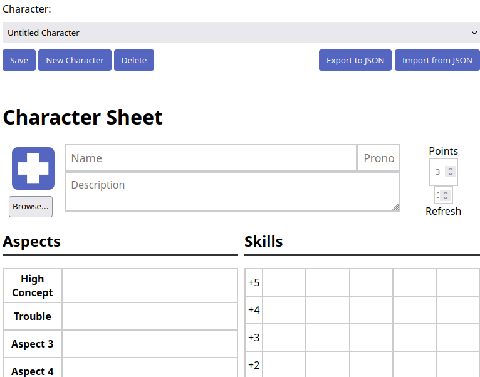Screen dimensions: 480x377
Task: Click the Description resize handle corner
Action: [x=395, y=207]
